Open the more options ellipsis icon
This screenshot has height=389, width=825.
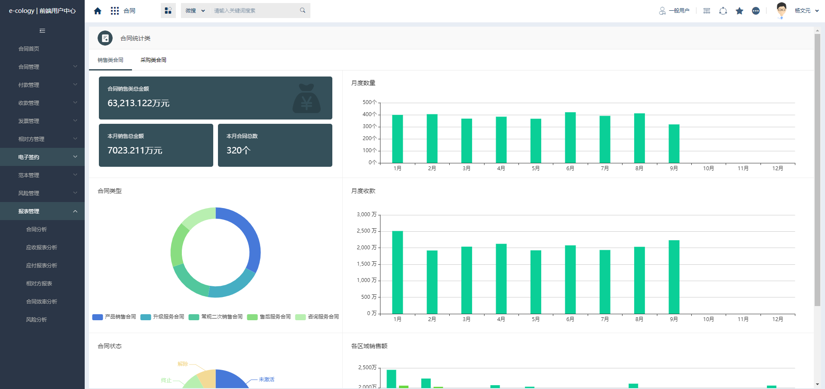[756, 11]
